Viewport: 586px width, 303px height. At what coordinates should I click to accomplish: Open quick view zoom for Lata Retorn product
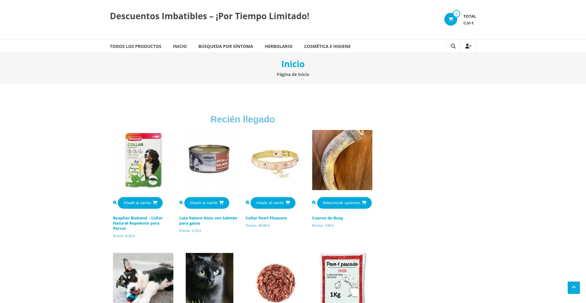(181, 203)
